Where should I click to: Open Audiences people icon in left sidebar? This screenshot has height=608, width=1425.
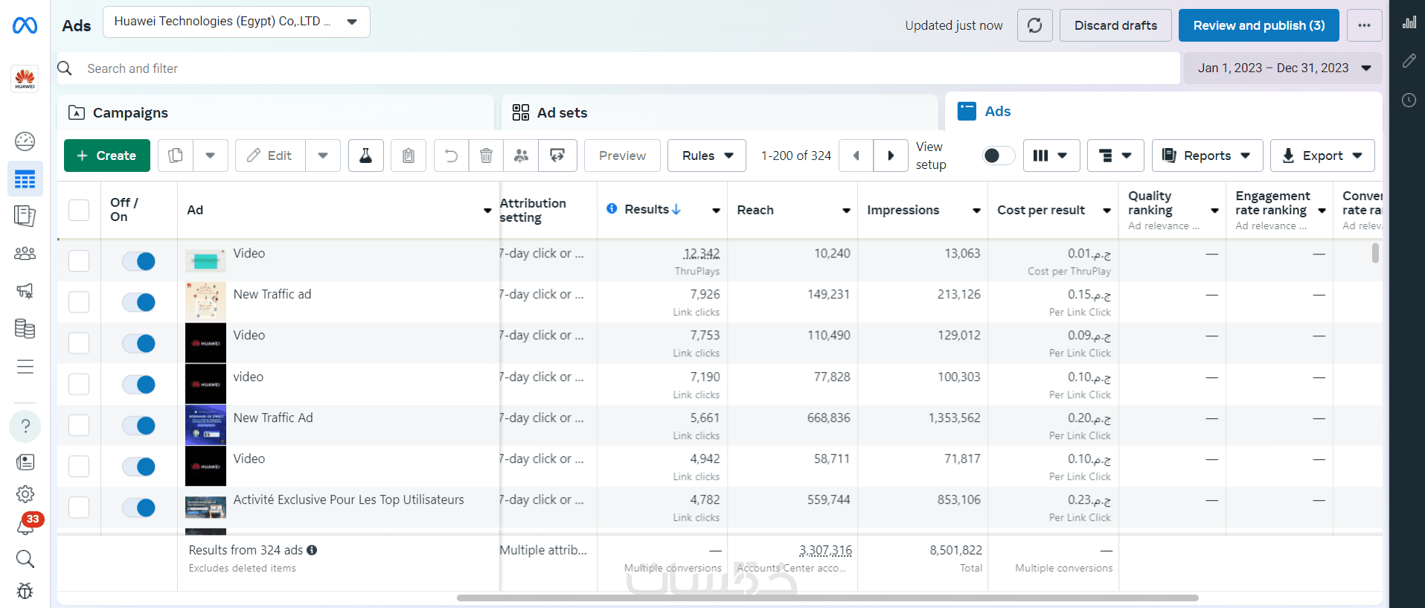(25, 253)
